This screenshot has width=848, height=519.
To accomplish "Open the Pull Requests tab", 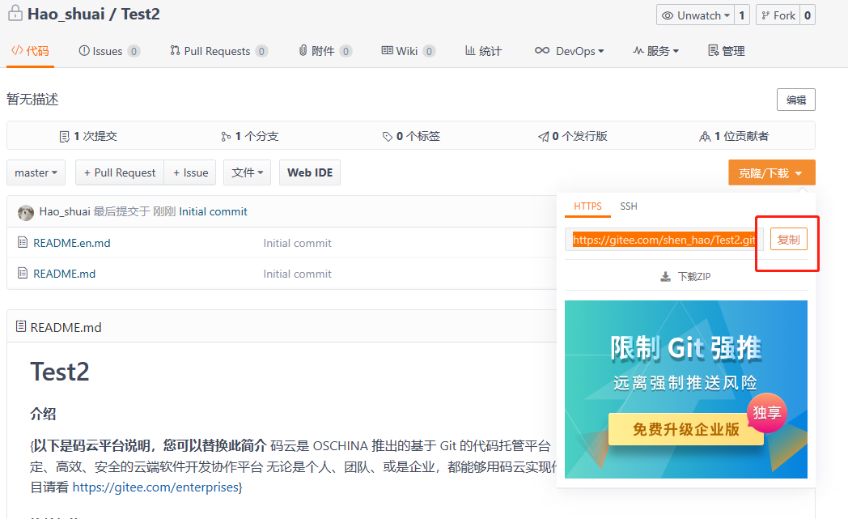I will (218, 51).
